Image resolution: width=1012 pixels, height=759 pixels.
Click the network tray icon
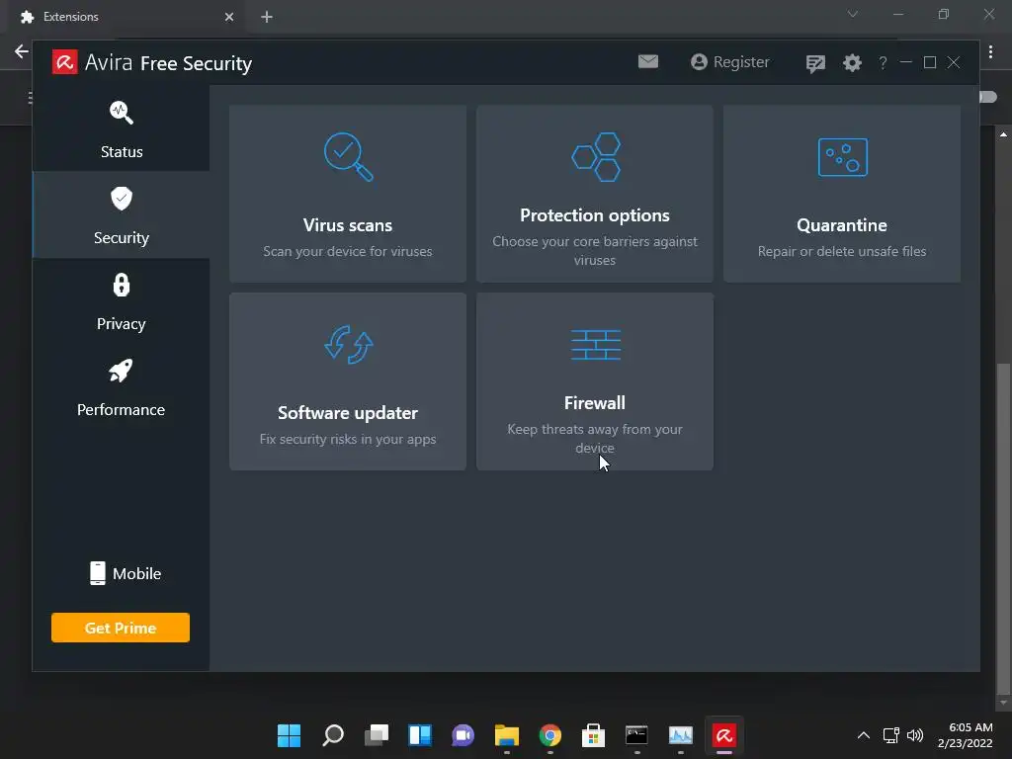[891, 735]
